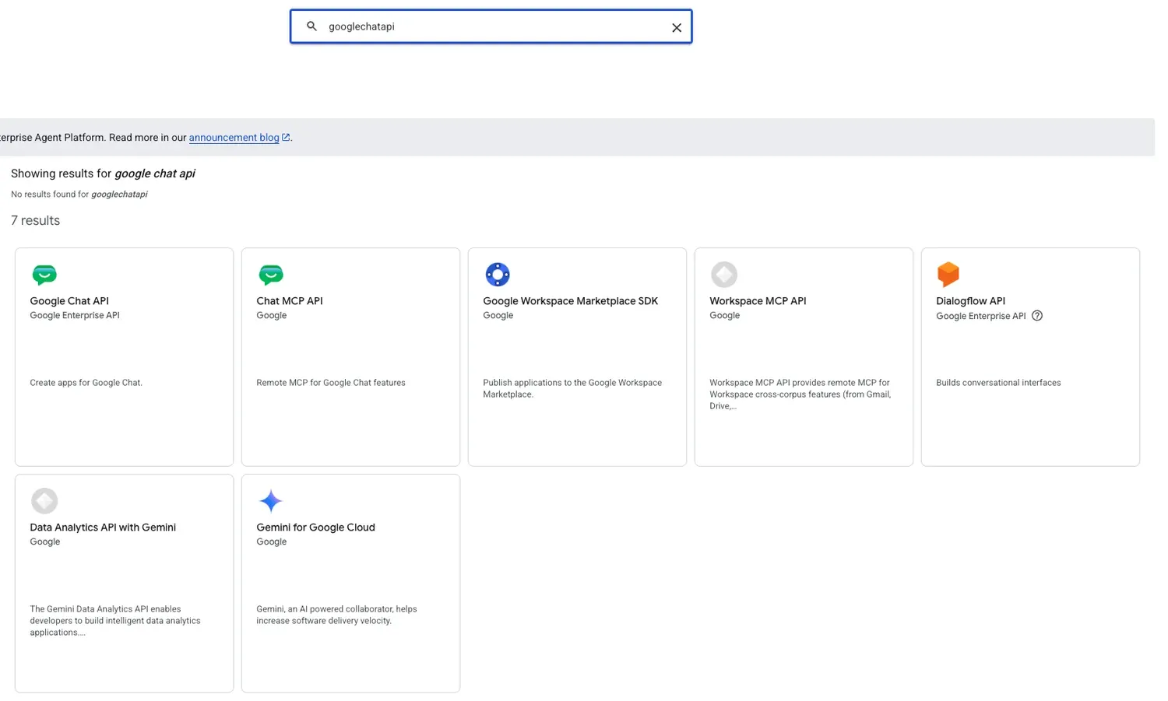Click 'Remote MCP for Google Chat features' text

(x=331, y=383)
